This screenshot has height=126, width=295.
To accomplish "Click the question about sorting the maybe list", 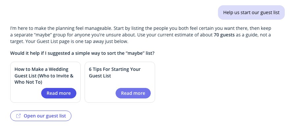I will 82,53.
